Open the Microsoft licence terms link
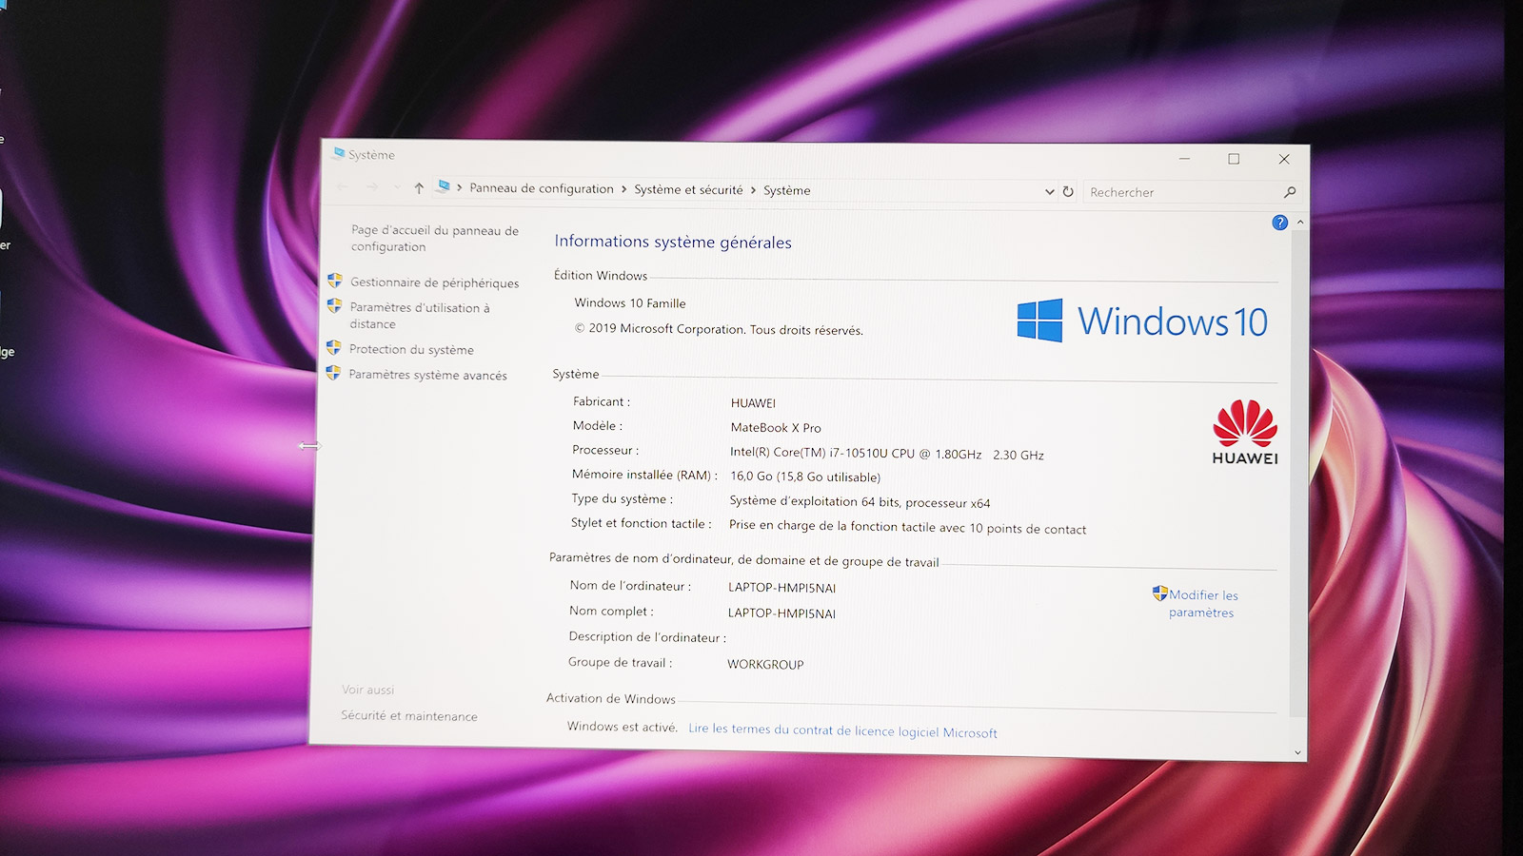The height and width of the screenshot is (856, 1523). coord(842,730)
